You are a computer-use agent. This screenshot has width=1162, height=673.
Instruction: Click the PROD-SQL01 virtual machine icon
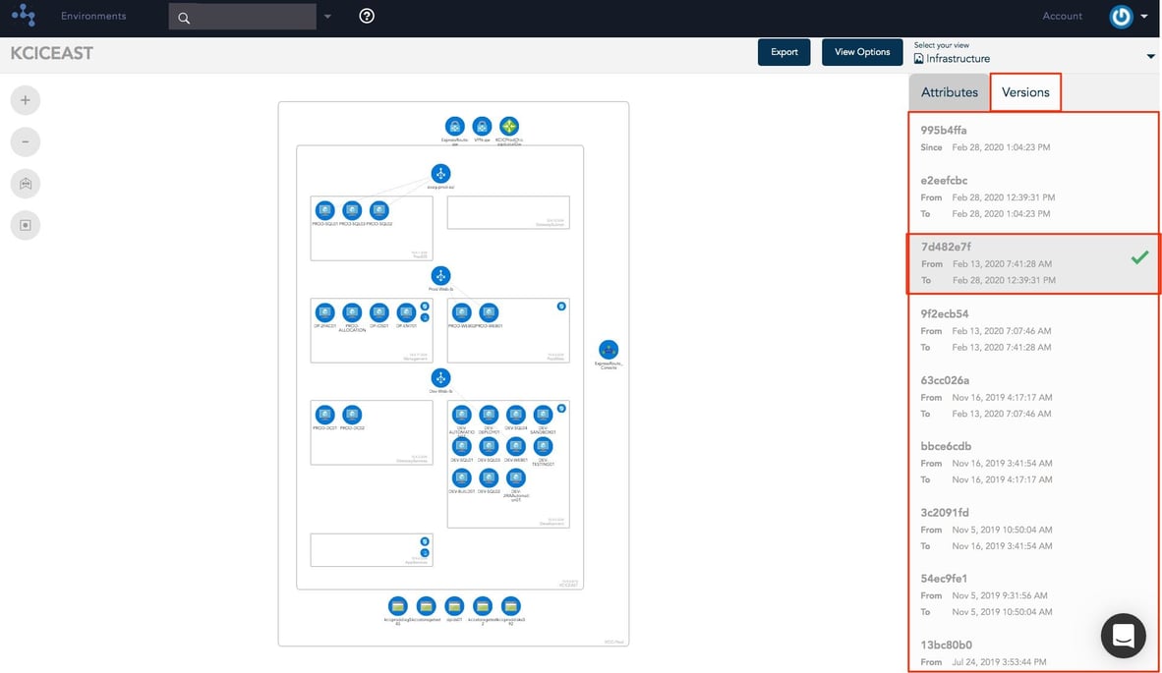click(324, 209)
